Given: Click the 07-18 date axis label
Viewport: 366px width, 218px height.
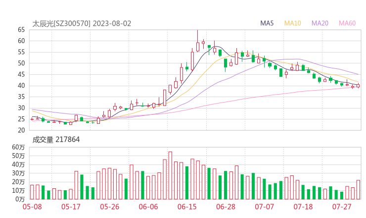Looking at the screenshot, I should [x=303, y=207].
